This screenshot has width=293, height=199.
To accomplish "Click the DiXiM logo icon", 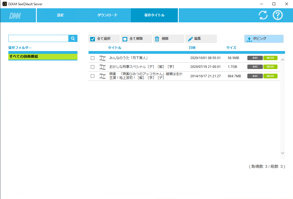I will point(15,15).
